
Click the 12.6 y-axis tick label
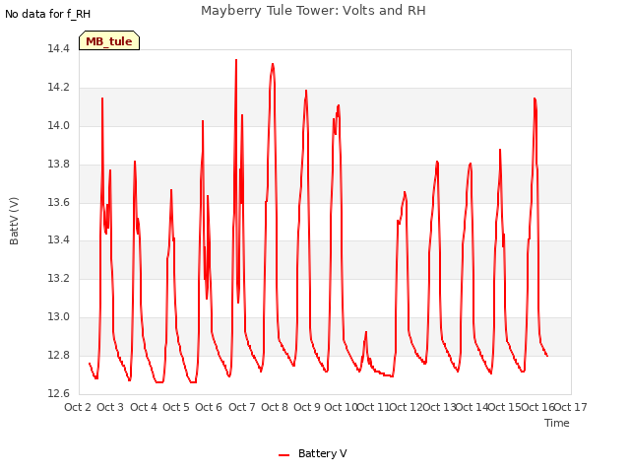(x=59, y=393)
